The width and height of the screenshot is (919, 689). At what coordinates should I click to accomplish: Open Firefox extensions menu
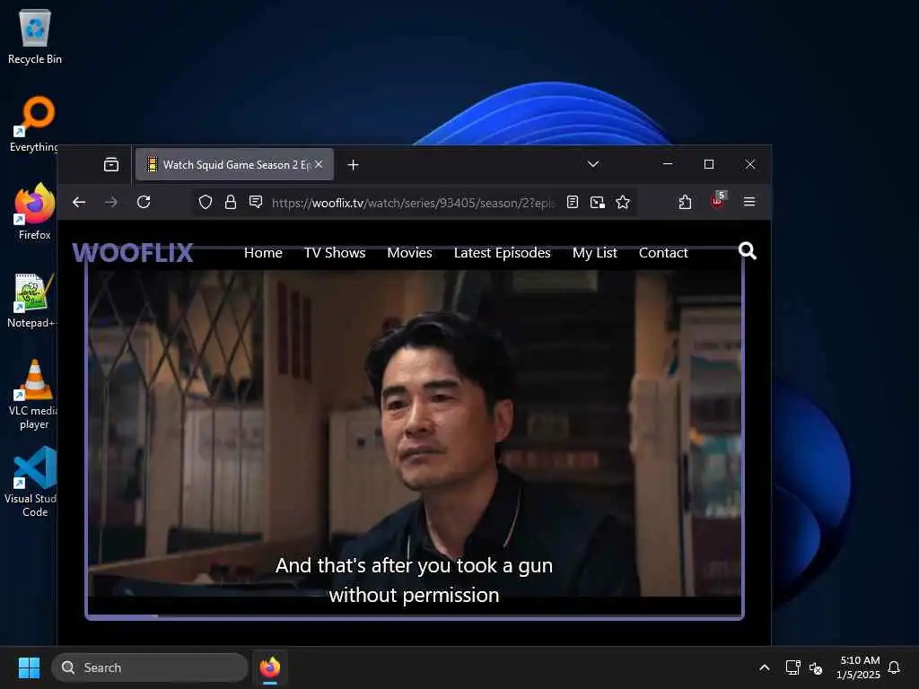tap(685, 202)
